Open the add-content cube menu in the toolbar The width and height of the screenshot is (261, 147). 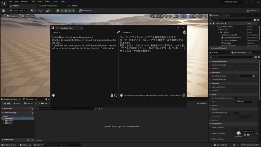click(x=33, y=10)
